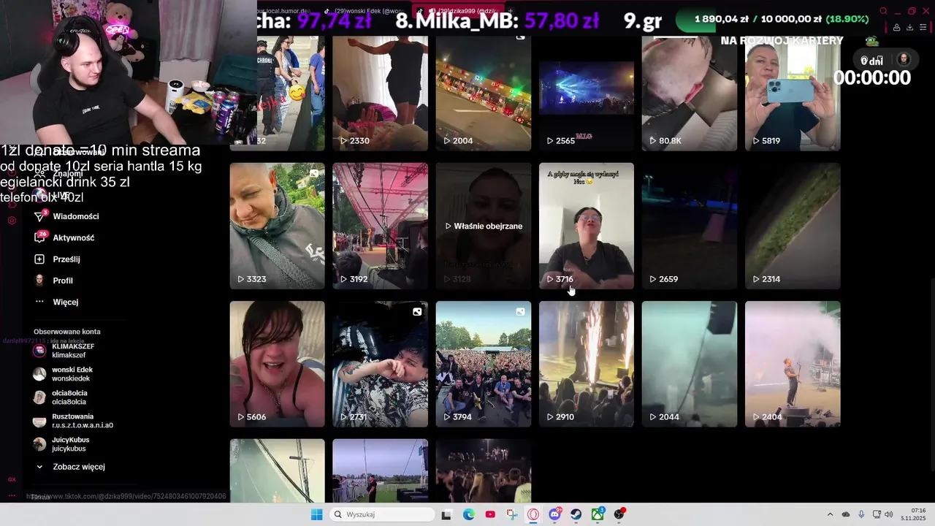The image size is (935, 526).
Task: Open video thumbnail with 3323 views
Action: 277,226
